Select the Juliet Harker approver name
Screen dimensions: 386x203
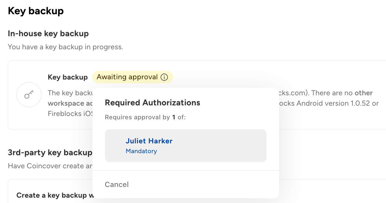tap(149, 141)
